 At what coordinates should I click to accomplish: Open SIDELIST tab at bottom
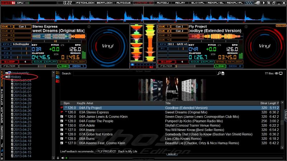click(172, 154)
